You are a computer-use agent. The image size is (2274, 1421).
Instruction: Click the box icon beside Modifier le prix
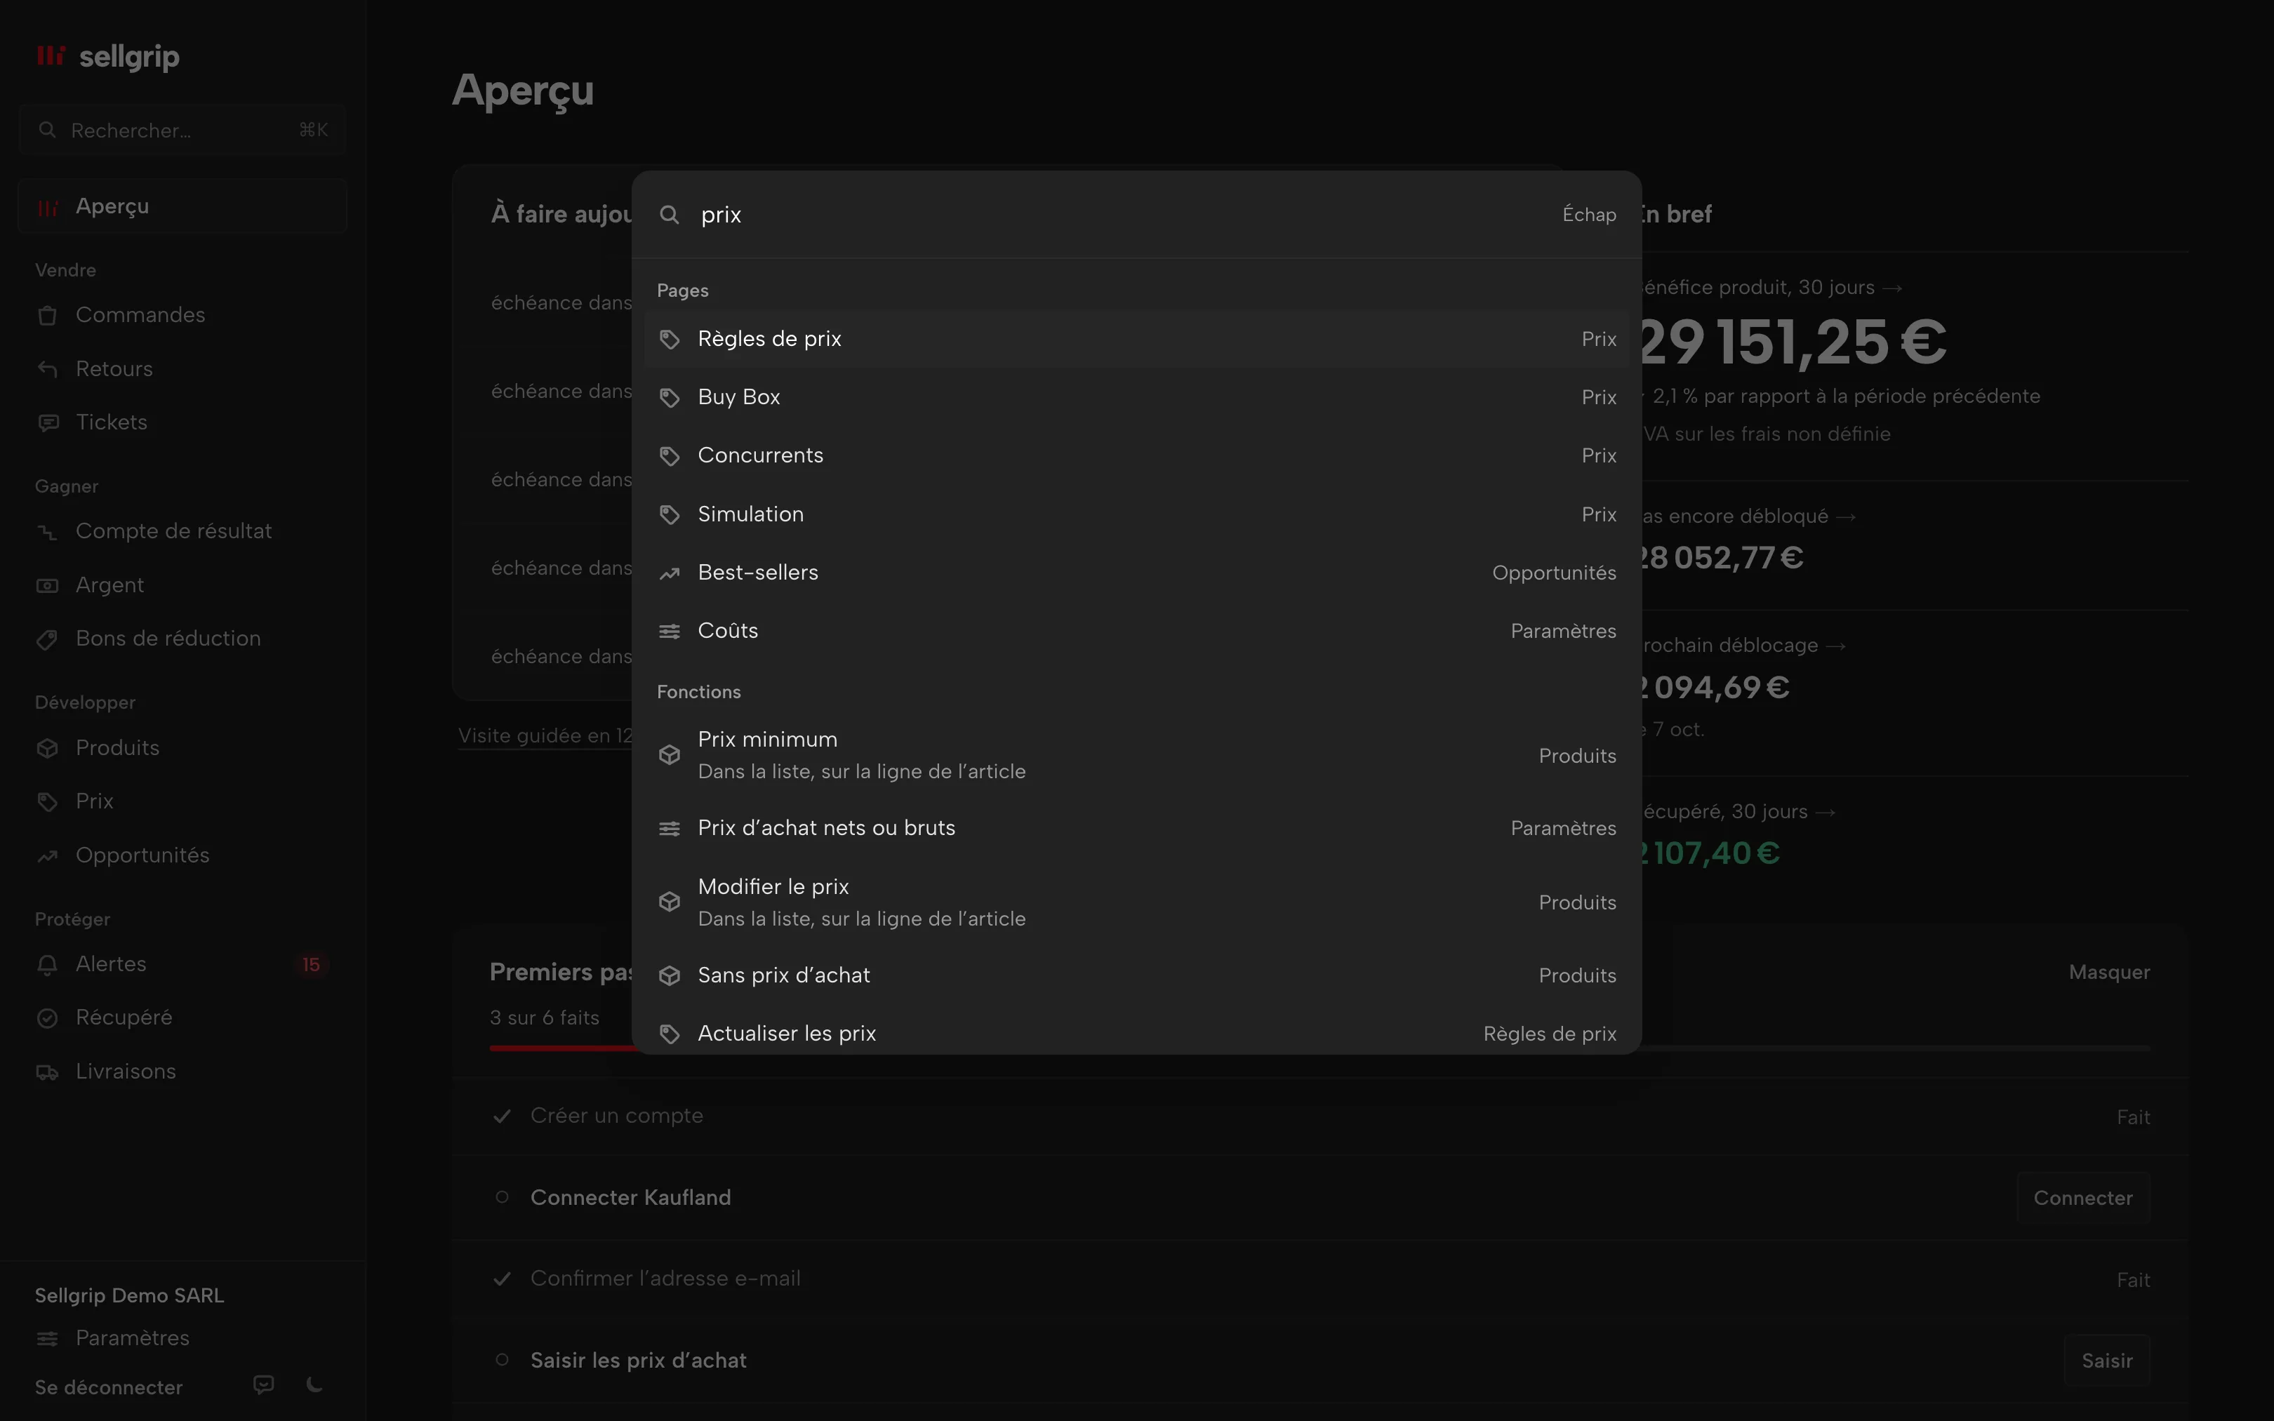(x=669, y=902)
